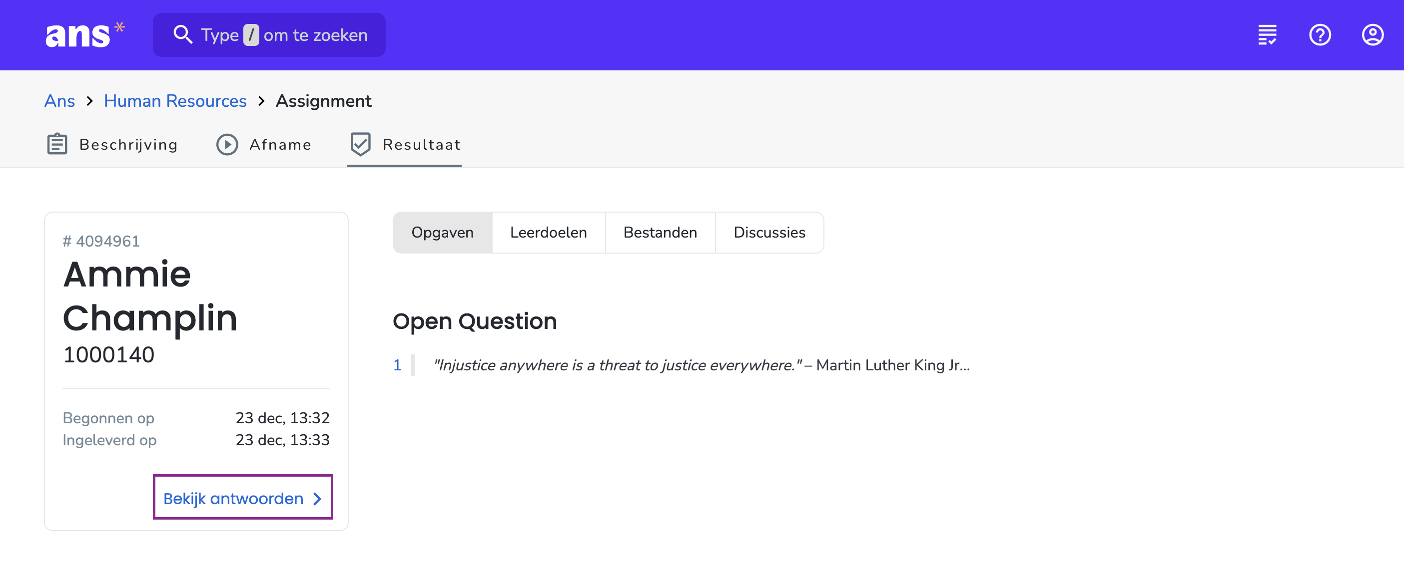The image size is (1404, 576).
Task: Click the checkmark shield icon beside Resultaat
Action: click(x=360, y=144)
